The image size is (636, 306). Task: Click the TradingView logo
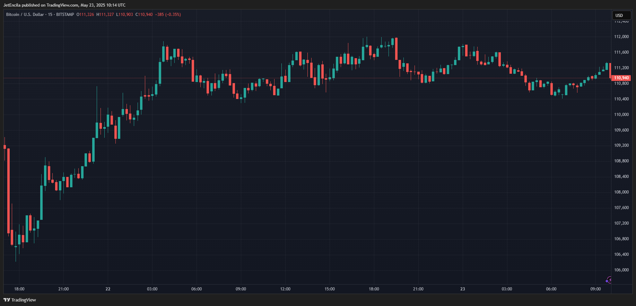(x=20, y=300)
